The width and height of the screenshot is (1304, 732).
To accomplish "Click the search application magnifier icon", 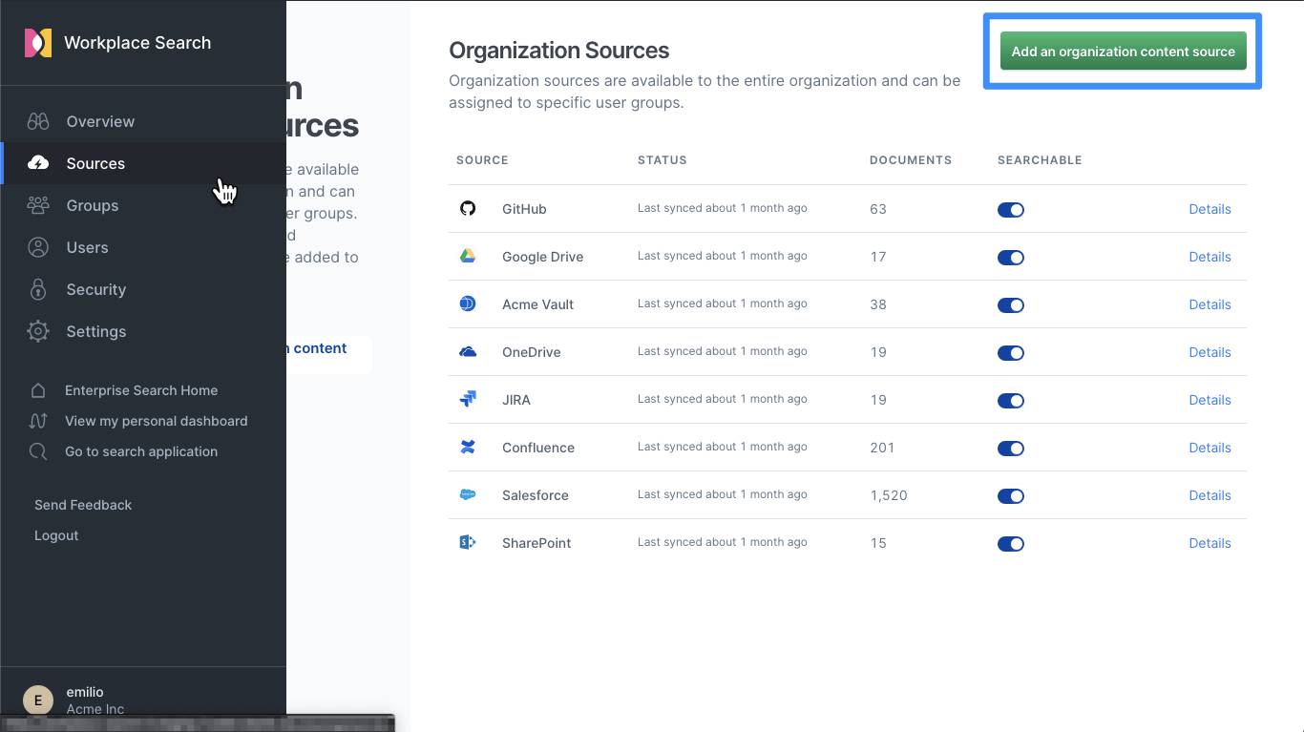I will click(x=38, y=451).
